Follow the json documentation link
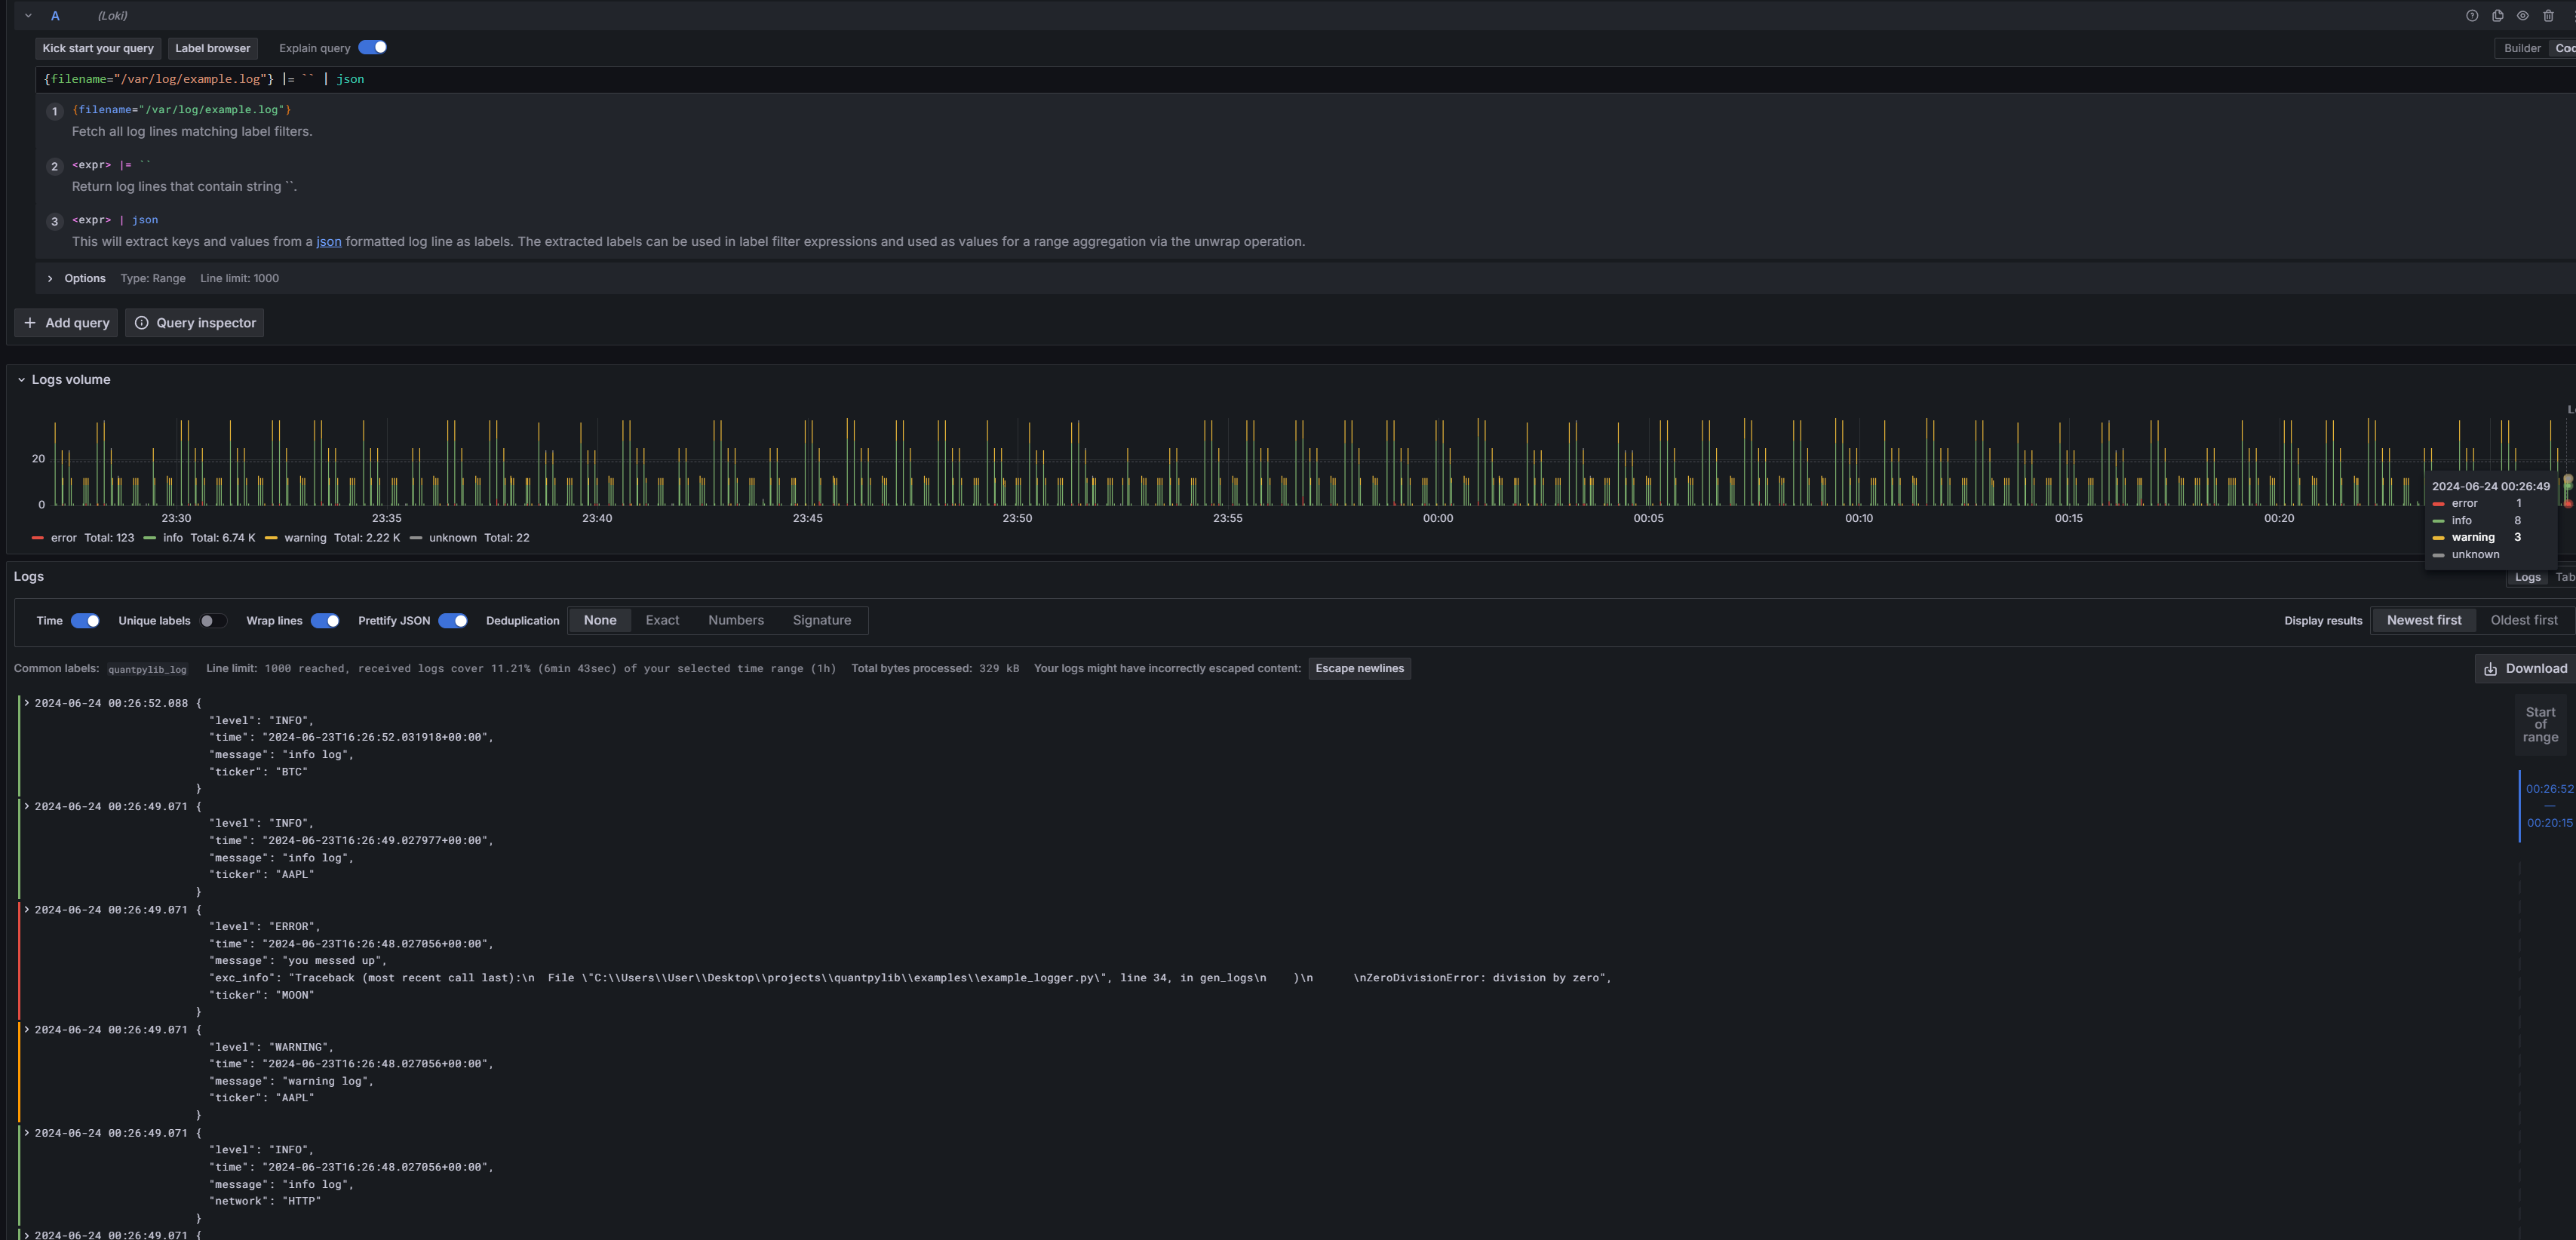 point(329,242)
